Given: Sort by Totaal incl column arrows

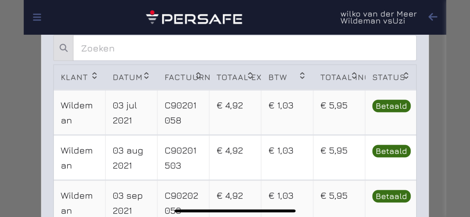Looking at the screenshot, I should tap(354, 76).
